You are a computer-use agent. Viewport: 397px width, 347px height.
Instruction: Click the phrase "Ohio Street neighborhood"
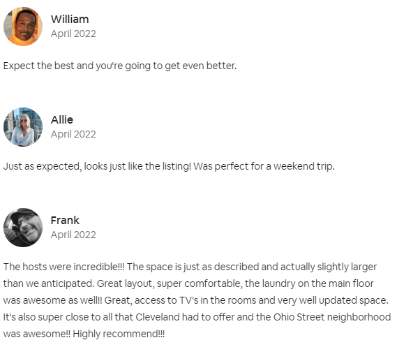click(x=332, y=317)
